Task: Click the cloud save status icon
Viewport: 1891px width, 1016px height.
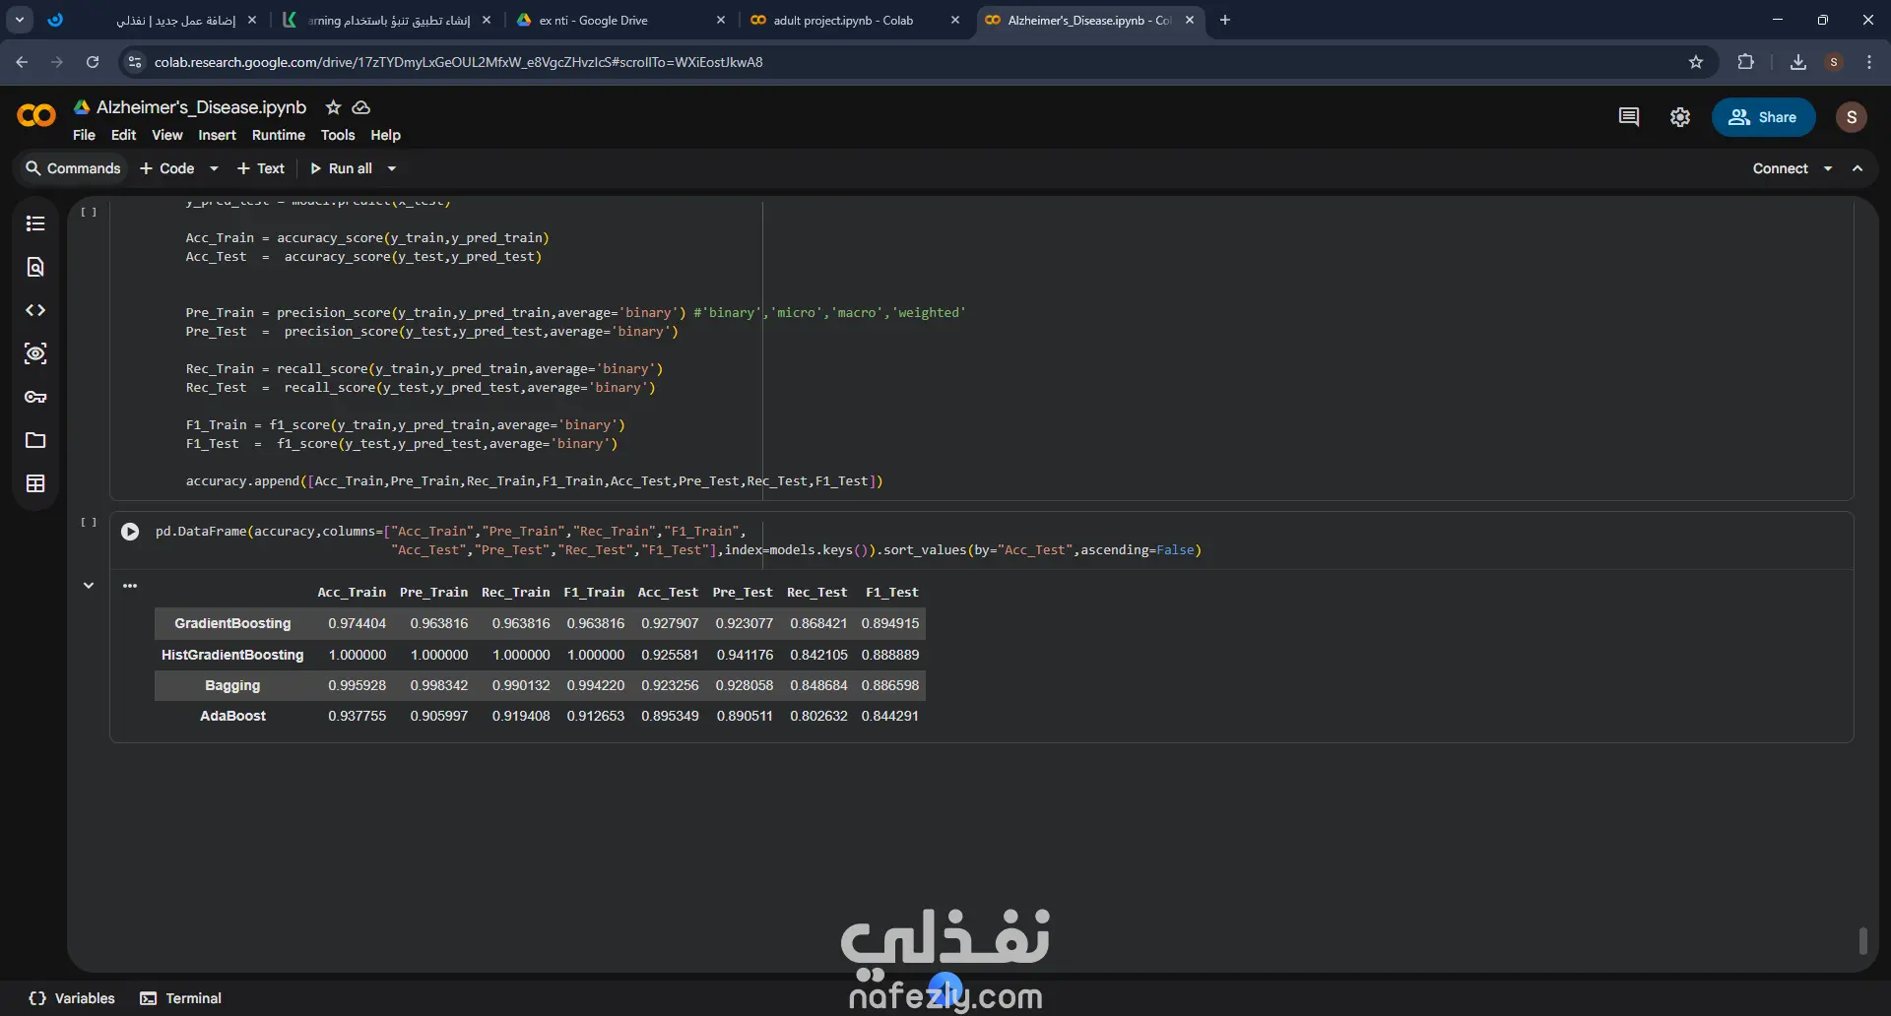Action: coord(361,107)
